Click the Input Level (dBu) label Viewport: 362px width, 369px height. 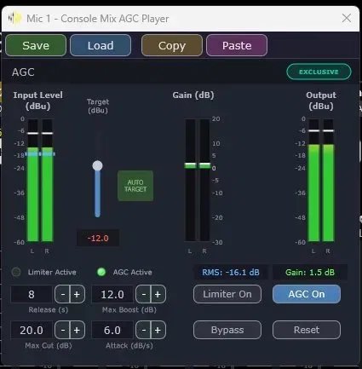(x=37, y=101)
